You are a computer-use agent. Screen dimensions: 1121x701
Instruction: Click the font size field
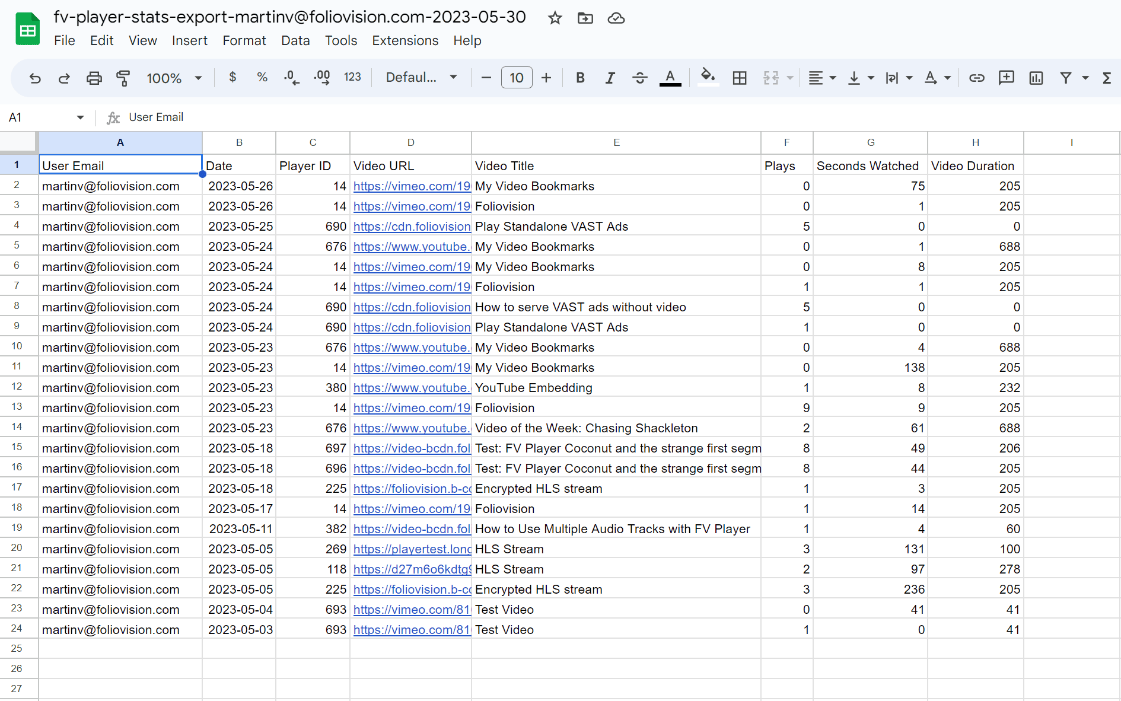pyautogui.click(x=517, y=78)
